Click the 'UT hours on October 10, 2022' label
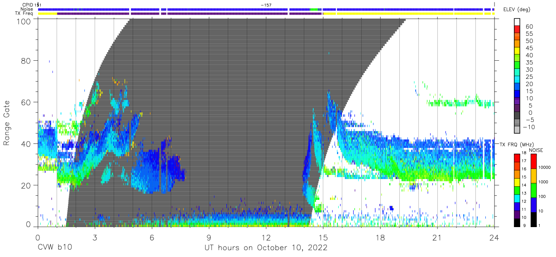 [x=266, y=248]
